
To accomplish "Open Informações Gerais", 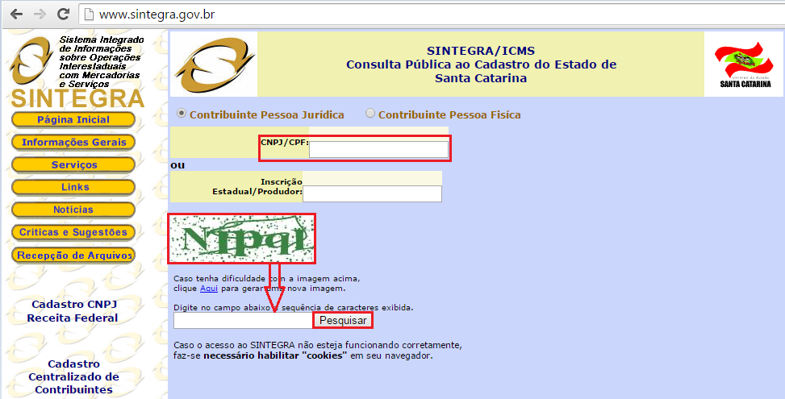I will pos(73,143).
